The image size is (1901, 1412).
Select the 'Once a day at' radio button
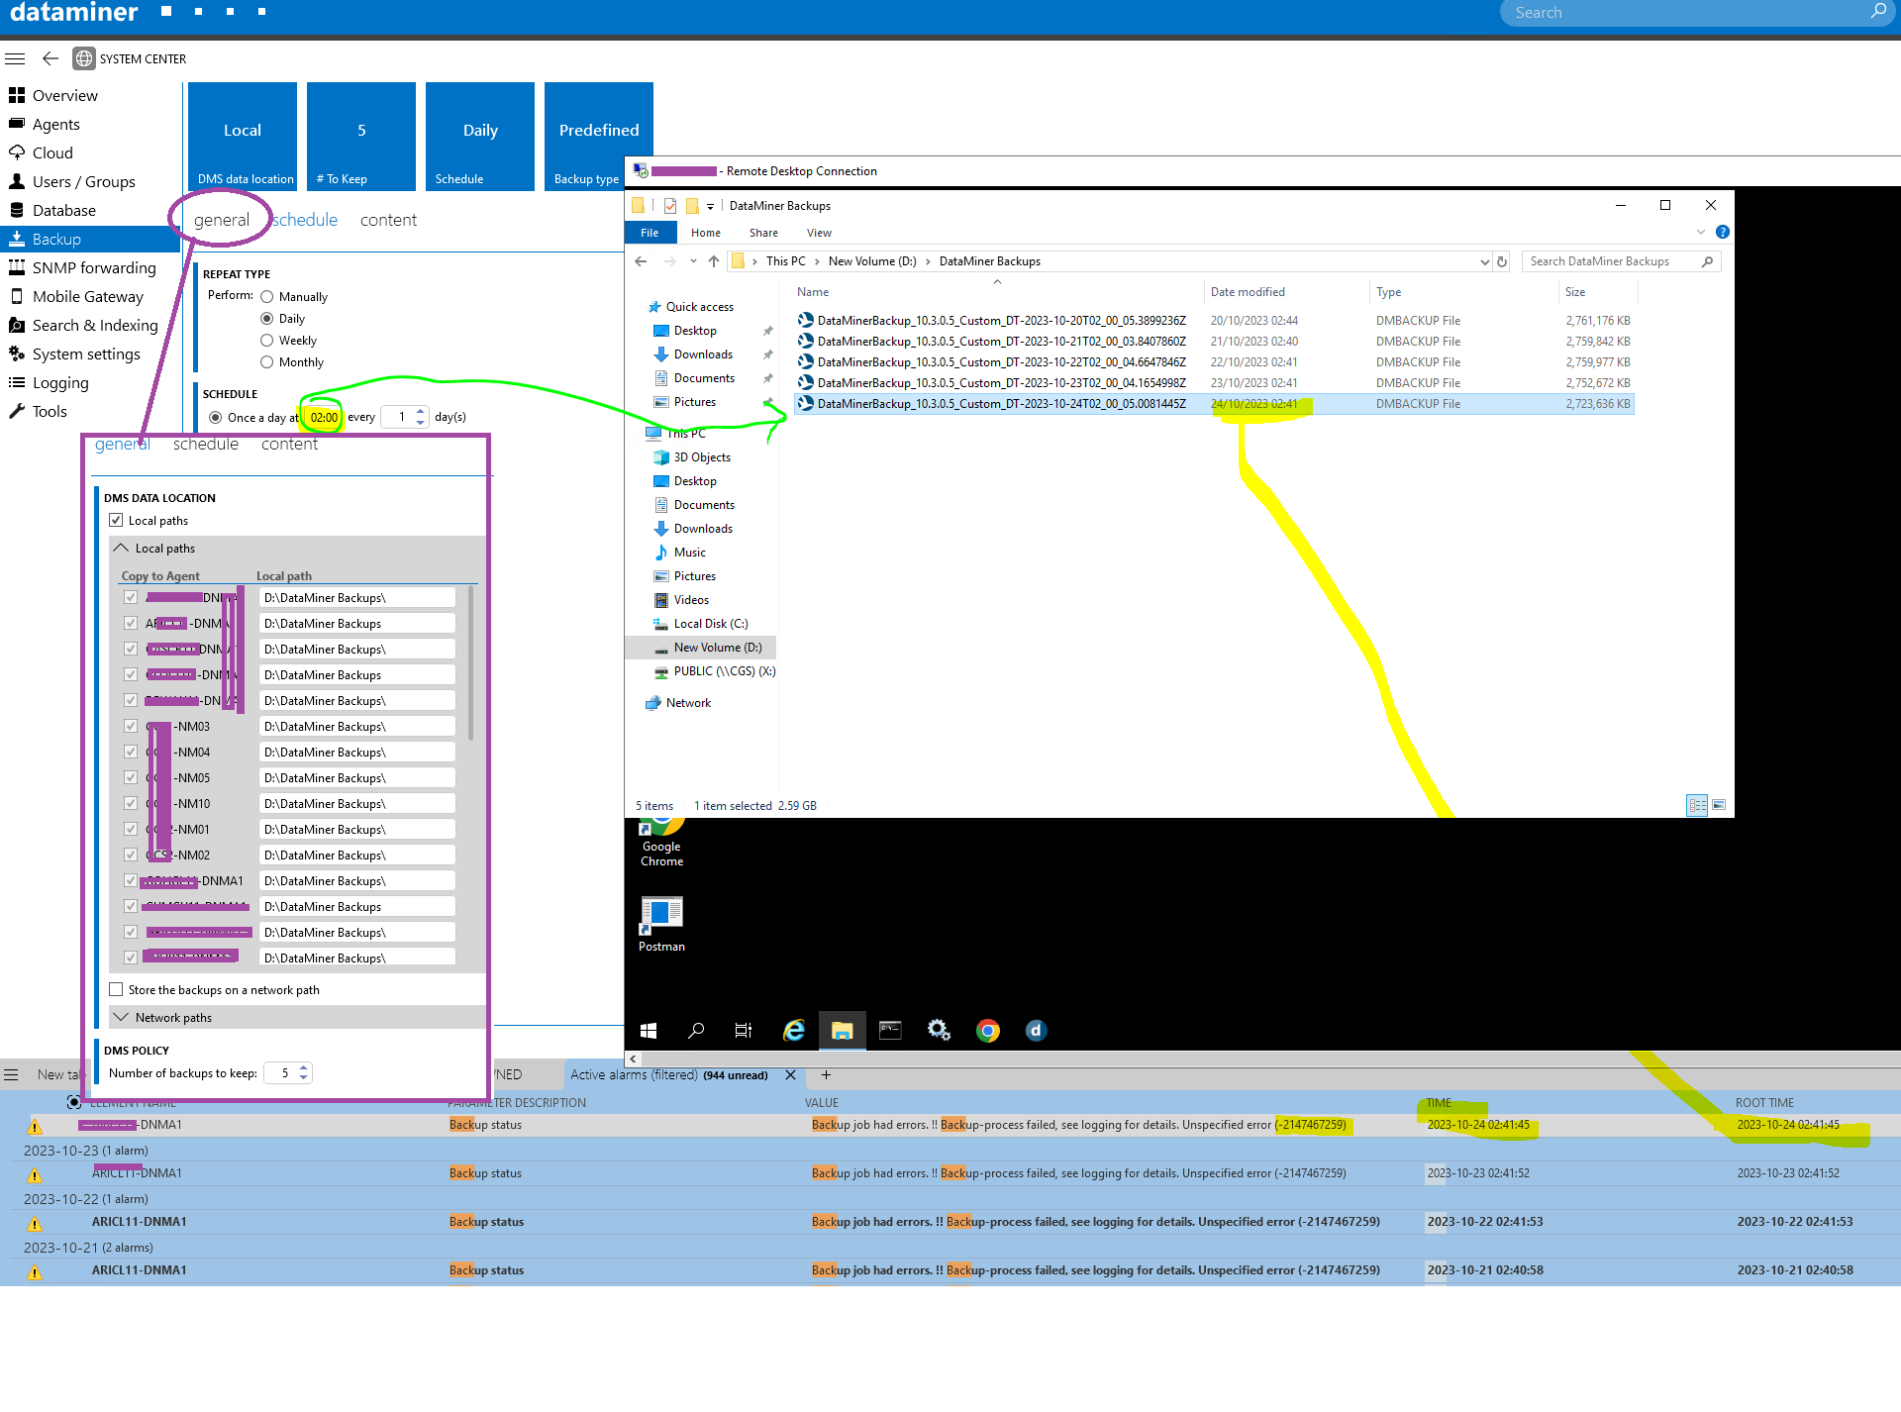[216, 418]
